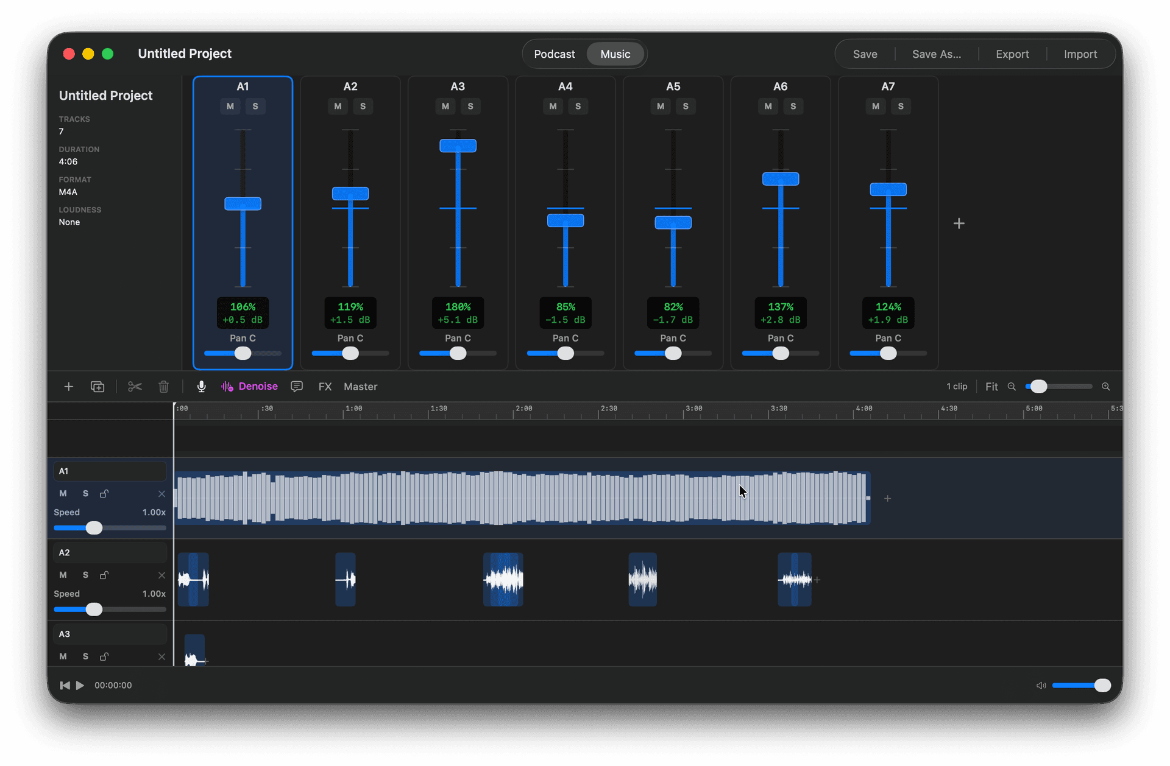Mute mixer channel A1
Image resolution: width=1170 pixels, height=766 pixels.
tap(230, 107)
